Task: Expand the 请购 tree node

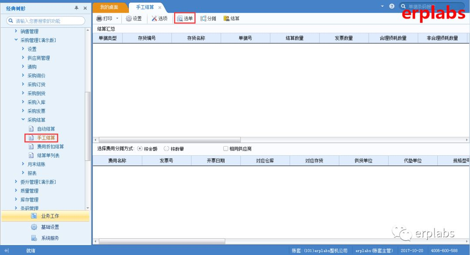Action: click(23, 66)
